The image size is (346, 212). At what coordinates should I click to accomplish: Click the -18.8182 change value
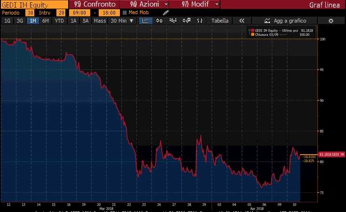pos(310,157)
